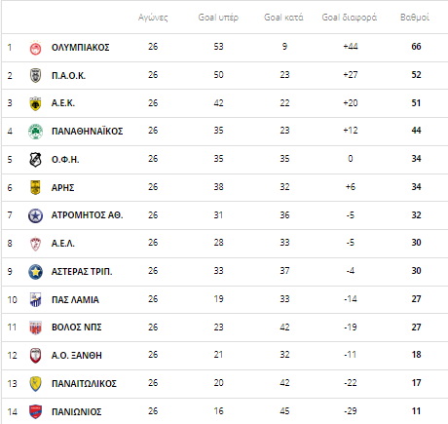This screenshot has height=424, width=448.
Task: Open the ΟΛΥΜΠΙΑΚΟΣ team name link
Action: (80, 48)
